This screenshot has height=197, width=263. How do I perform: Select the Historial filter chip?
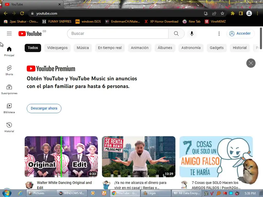click(240, 48)
